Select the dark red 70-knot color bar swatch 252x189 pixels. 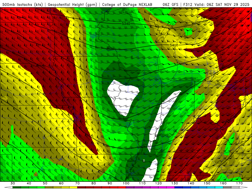(82, 187)
